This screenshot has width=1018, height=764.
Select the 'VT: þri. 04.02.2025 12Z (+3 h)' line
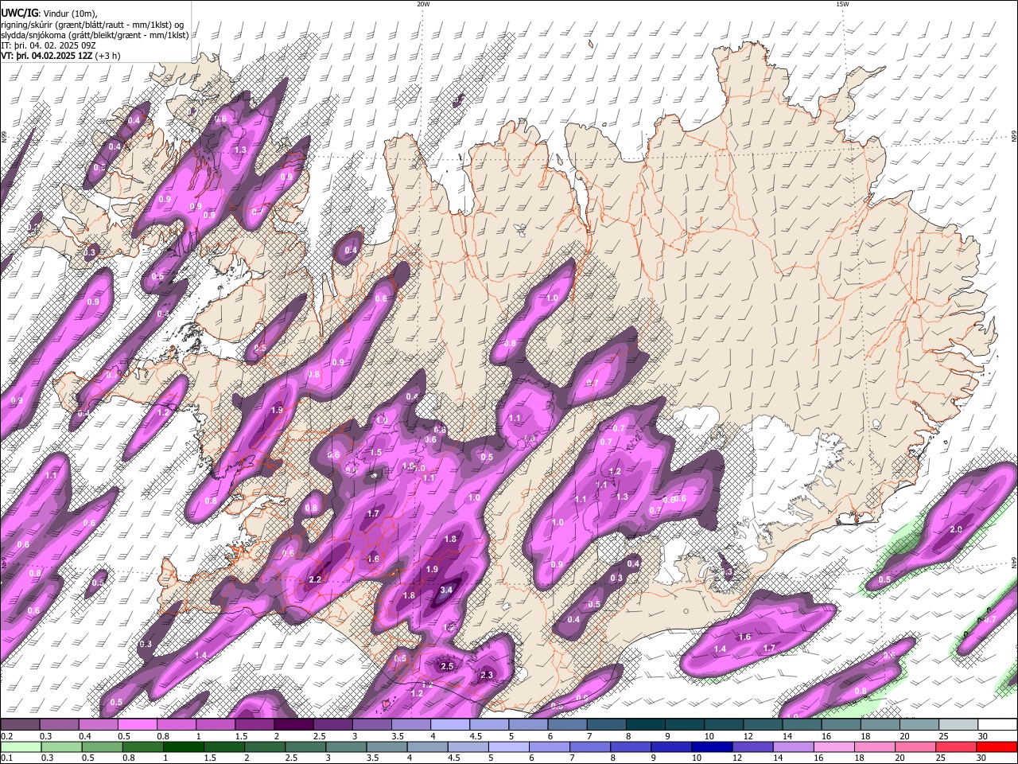point(61,56)
